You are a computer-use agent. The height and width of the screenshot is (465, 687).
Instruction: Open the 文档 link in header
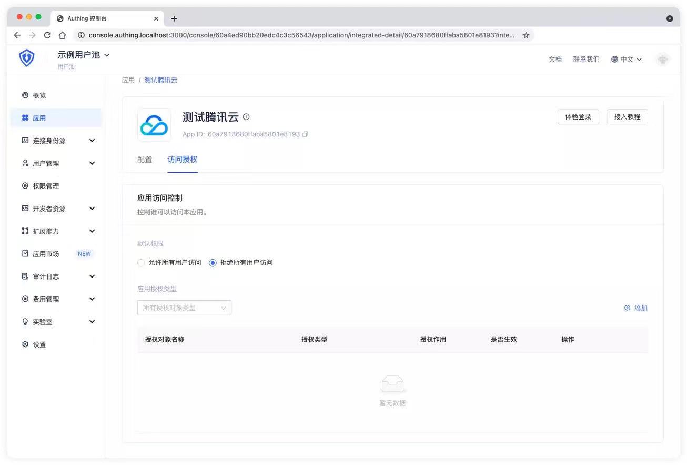[x=555, y=60]
